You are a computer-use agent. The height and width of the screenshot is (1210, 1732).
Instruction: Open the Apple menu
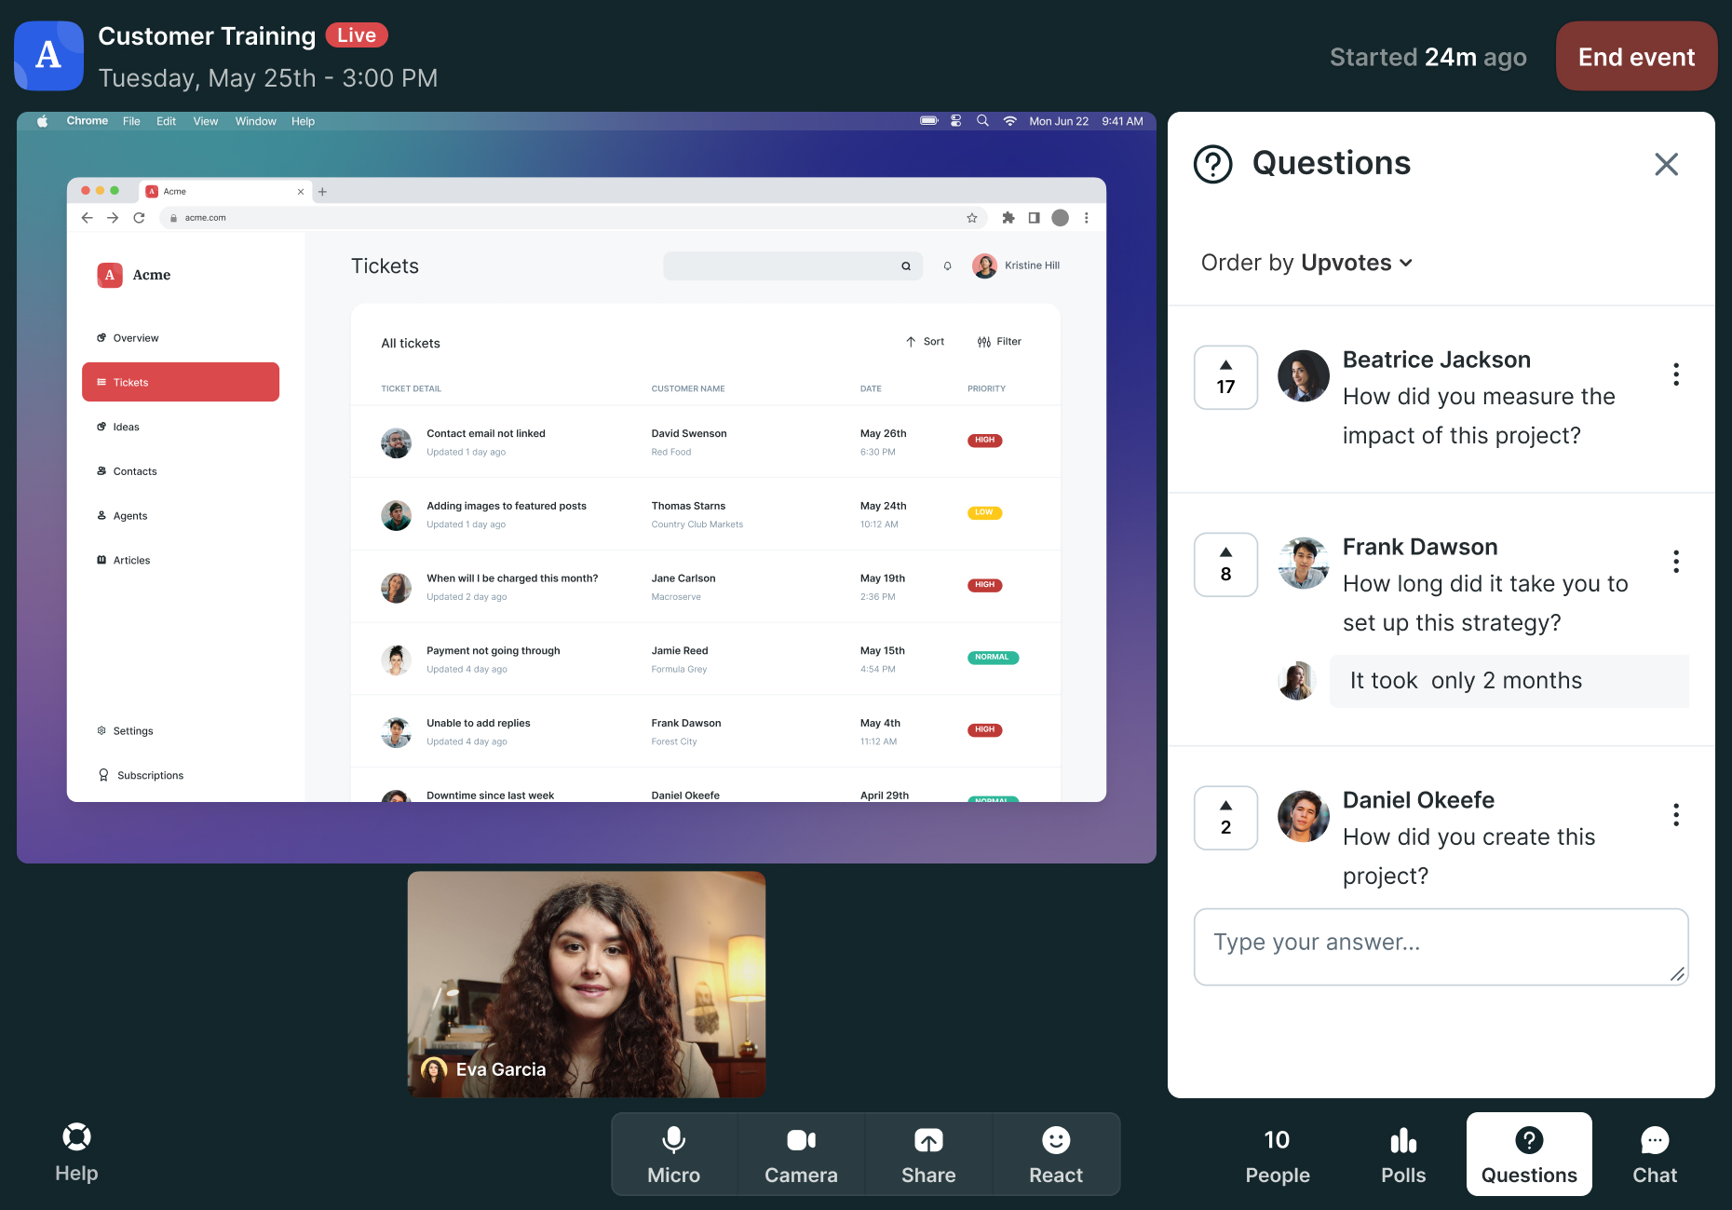42,121
